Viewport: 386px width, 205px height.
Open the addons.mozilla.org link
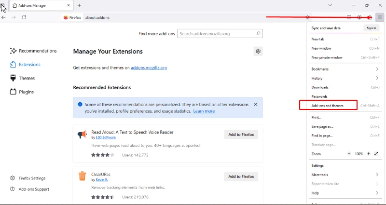tap(149, 68)
